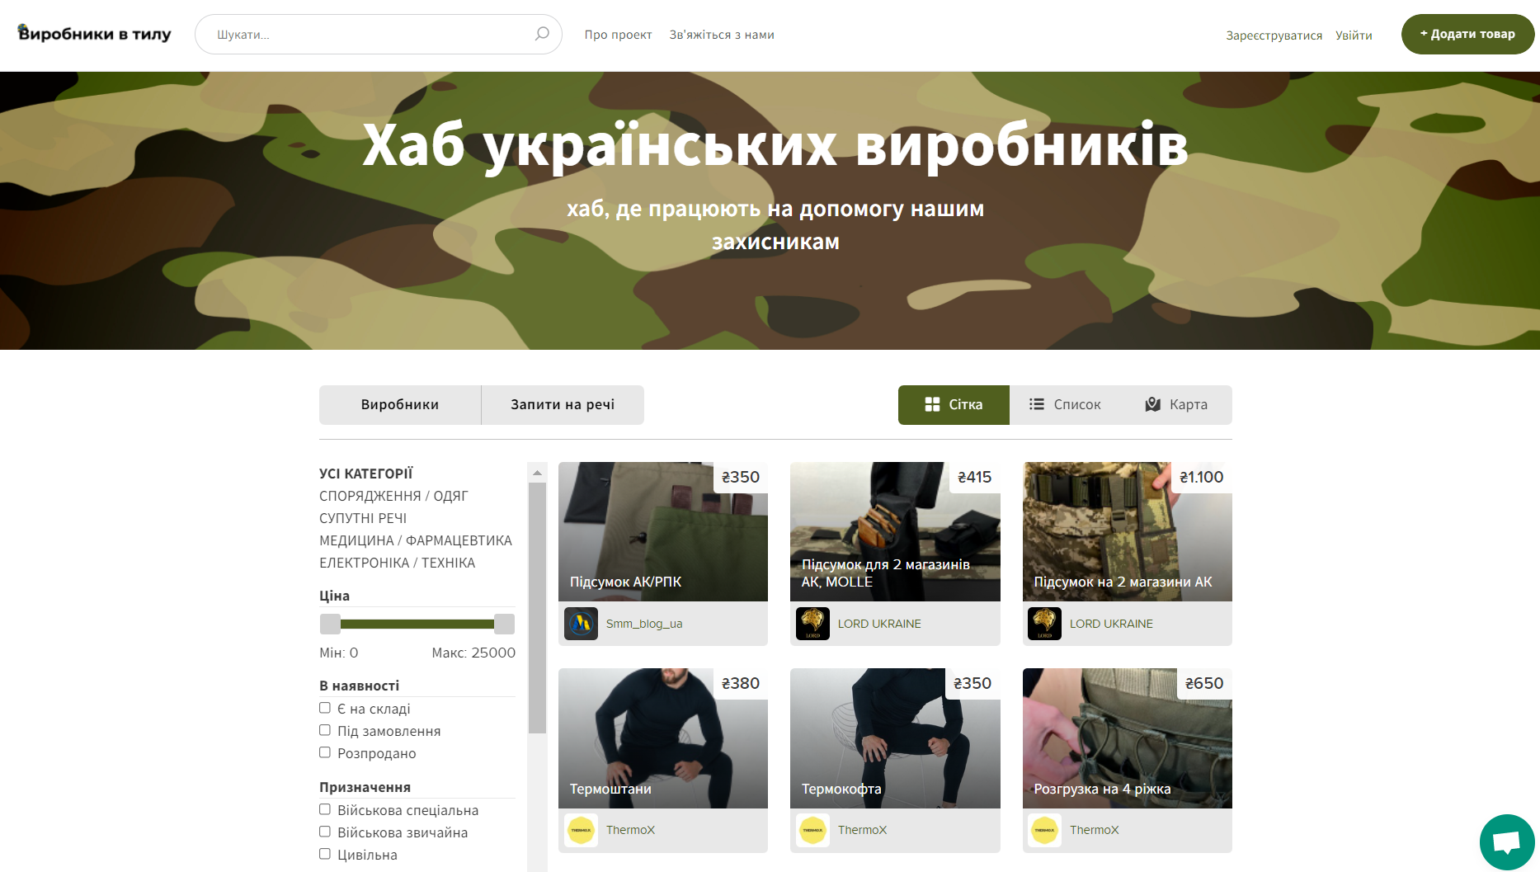
Task: Tick the 'Військова спеціальна' checkbox
Action: coord(325,809)
